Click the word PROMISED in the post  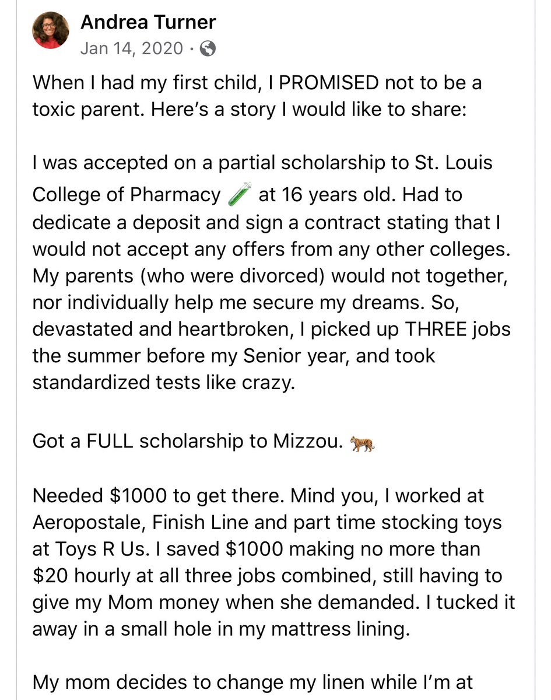329,83
